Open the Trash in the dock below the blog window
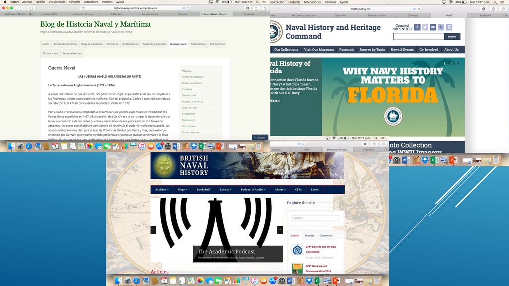This screenshot has height=286, width=509. pos(258,146)
